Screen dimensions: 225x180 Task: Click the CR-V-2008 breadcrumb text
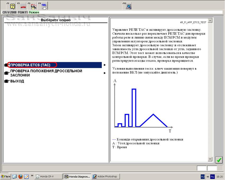[x=10, y=12]
